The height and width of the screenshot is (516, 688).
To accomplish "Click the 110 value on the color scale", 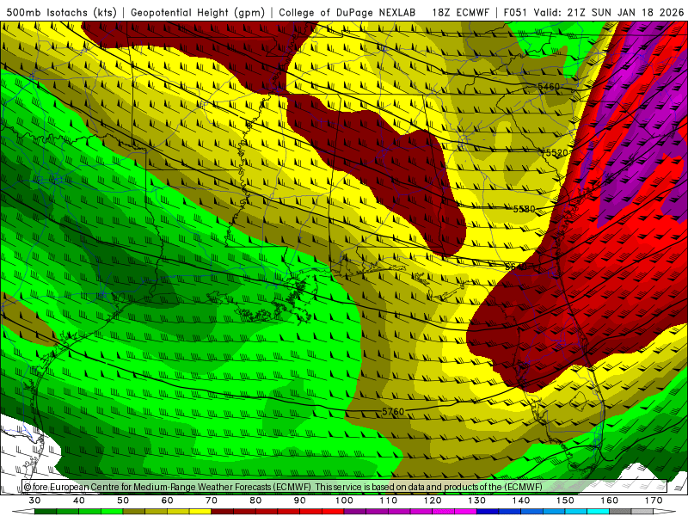I will click(x=389, y=501).
